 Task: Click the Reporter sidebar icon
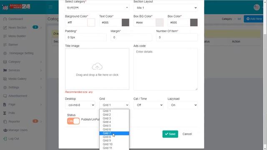[x=5, y=122]
